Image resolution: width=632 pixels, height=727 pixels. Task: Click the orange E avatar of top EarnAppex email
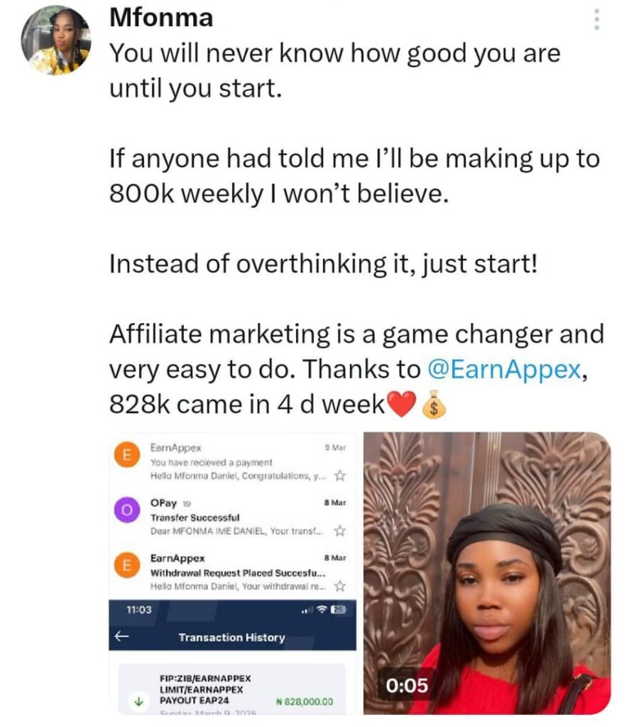(x=127, y=455)
